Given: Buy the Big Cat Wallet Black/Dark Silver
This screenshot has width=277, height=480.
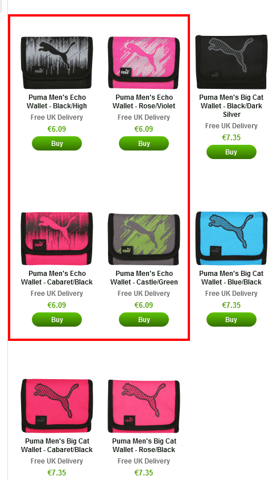Looking at the screenshot, I should coord(231,152).
